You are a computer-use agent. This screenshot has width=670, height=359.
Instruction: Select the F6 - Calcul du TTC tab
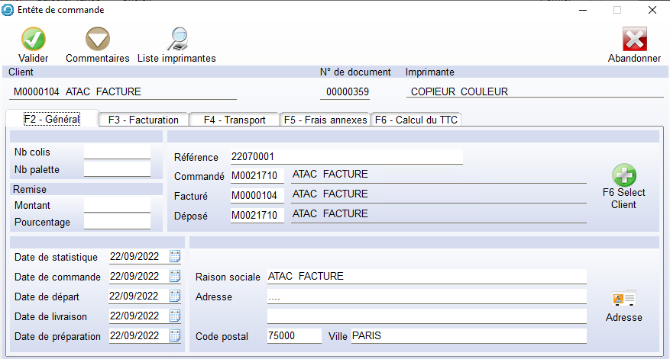[x=416, y=120]
